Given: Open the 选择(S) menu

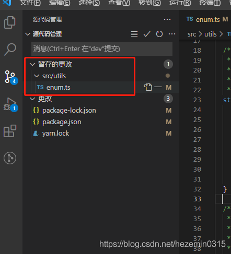Looking at the screenshot, I should [x=89, y=3].
